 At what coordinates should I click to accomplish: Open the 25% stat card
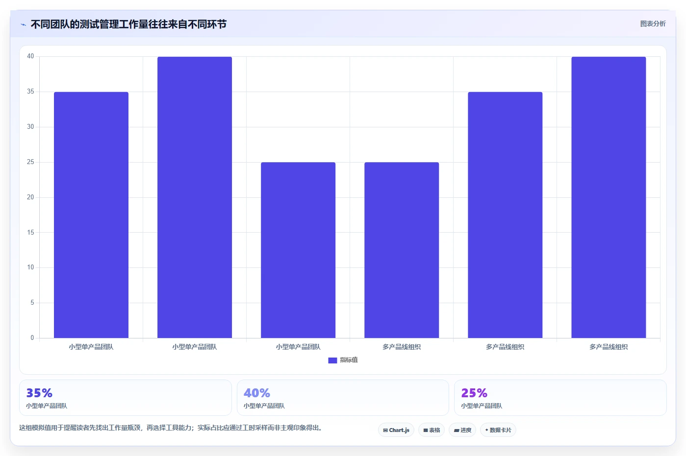560,398
